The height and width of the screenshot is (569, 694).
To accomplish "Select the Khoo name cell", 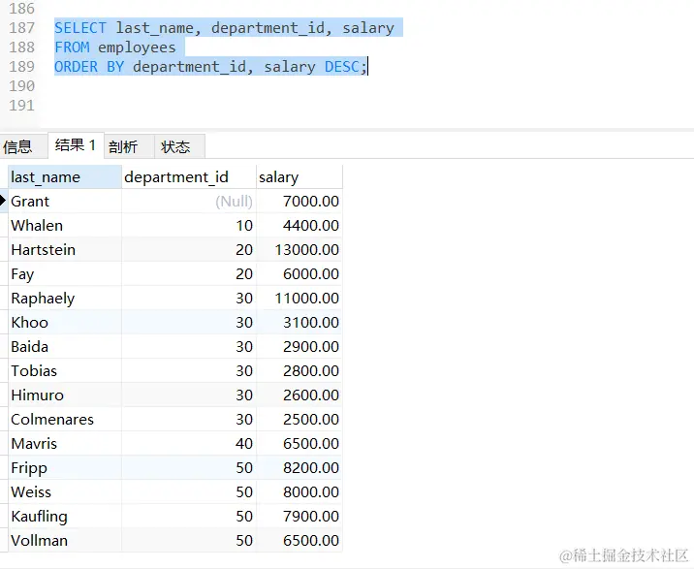I will (65, 323).
